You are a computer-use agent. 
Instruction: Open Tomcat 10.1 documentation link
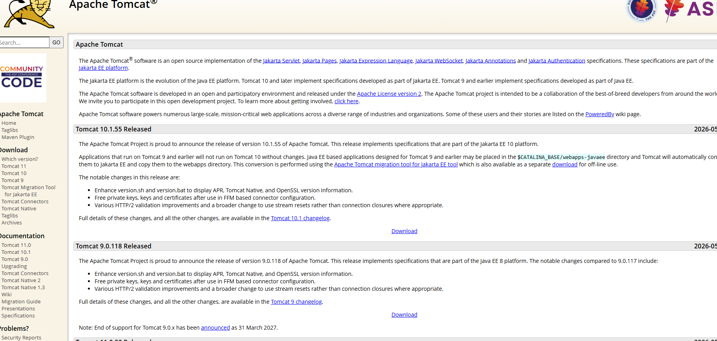point(16,252)
